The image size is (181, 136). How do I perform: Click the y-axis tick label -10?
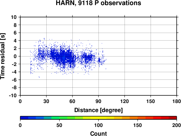[x=13, y=95]
